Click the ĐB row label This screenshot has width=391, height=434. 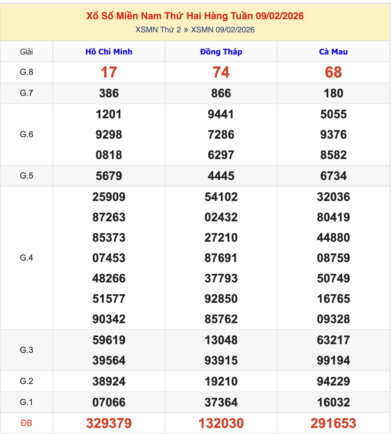[x=26, y=423]
